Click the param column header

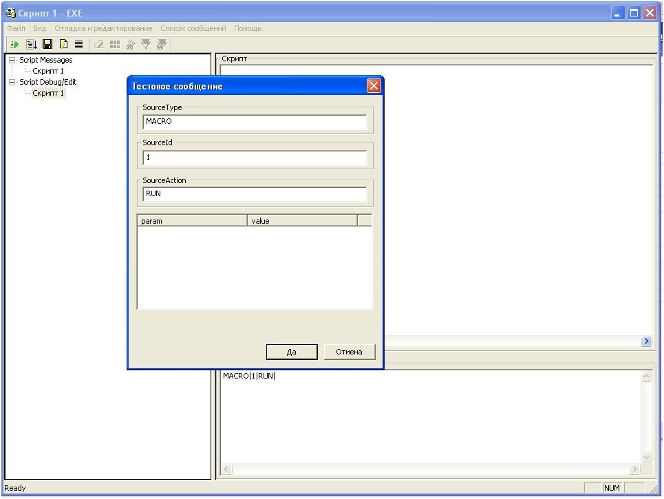pos(192,221)
